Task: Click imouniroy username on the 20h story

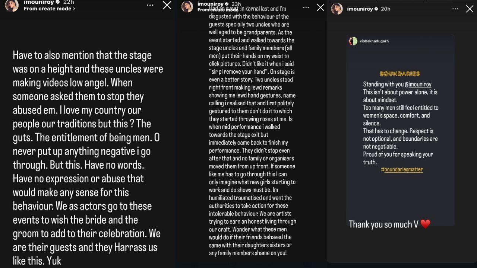Action: (360, 9)
